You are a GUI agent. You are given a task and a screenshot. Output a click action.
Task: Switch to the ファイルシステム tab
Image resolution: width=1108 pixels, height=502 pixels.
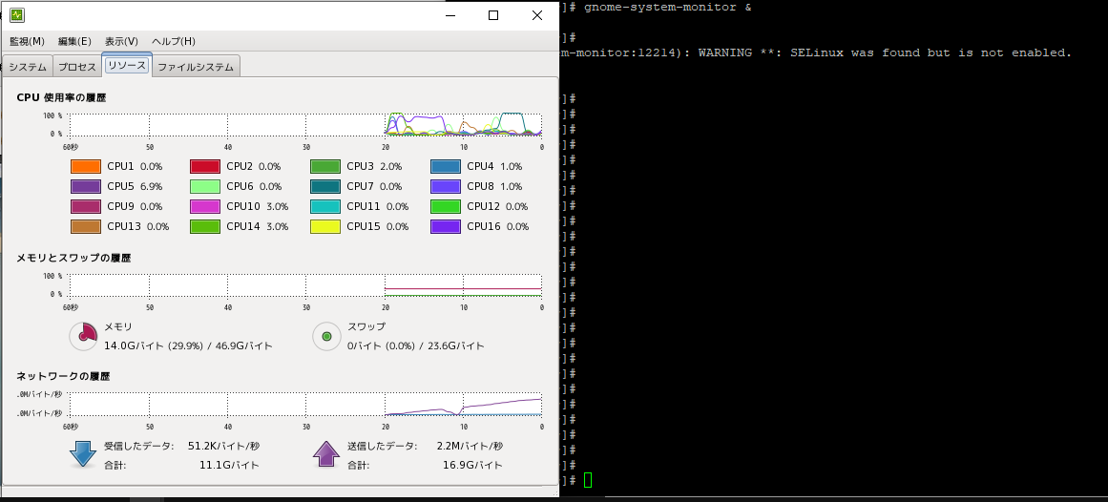tap(196, 67)
